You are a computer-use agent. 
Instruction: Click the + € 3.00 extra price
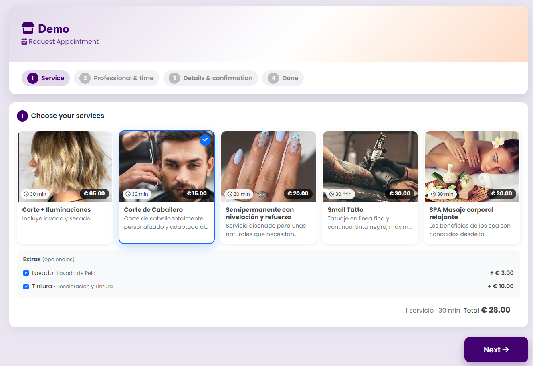pos(502,273)
